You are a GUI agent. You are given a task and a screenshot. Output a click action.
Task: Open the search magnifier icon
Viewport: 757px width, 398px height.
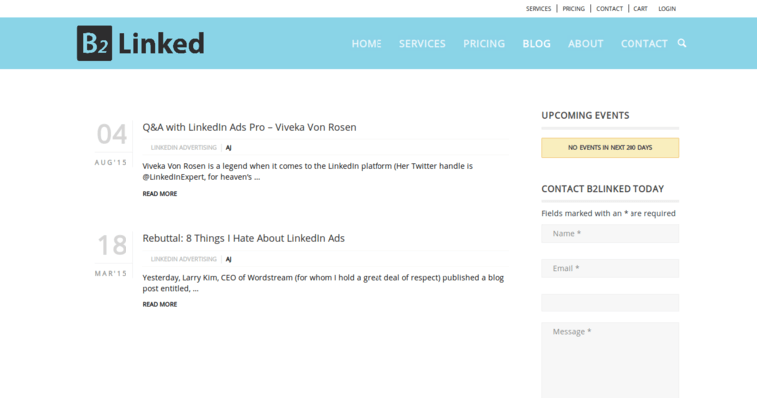click(682, 43)
